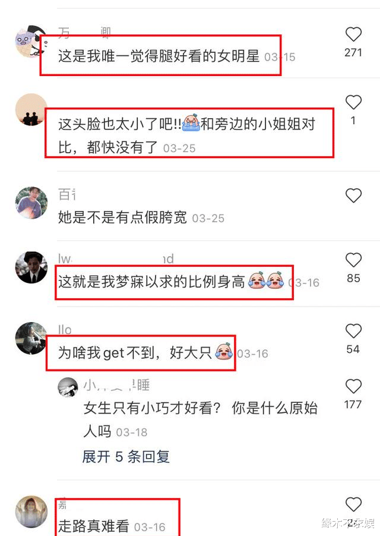Heart the reply with 177 likes
The width and height of the screenshot is (380, 536).
click(353, 386)
